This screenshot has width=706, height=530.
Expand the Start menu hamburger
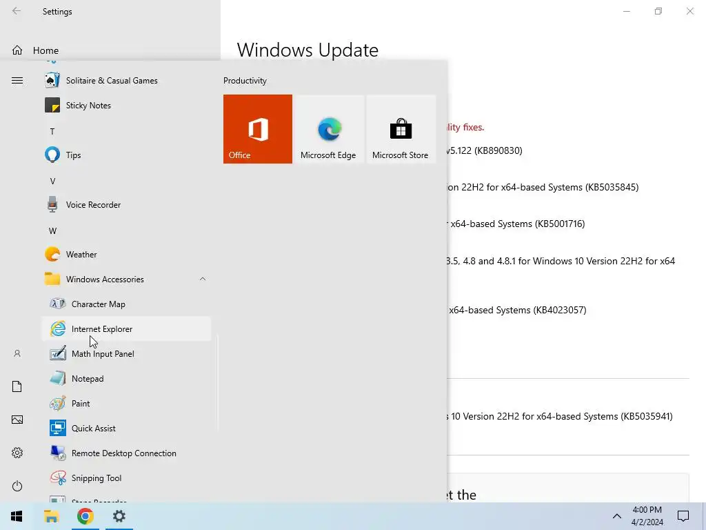(17, 81)
